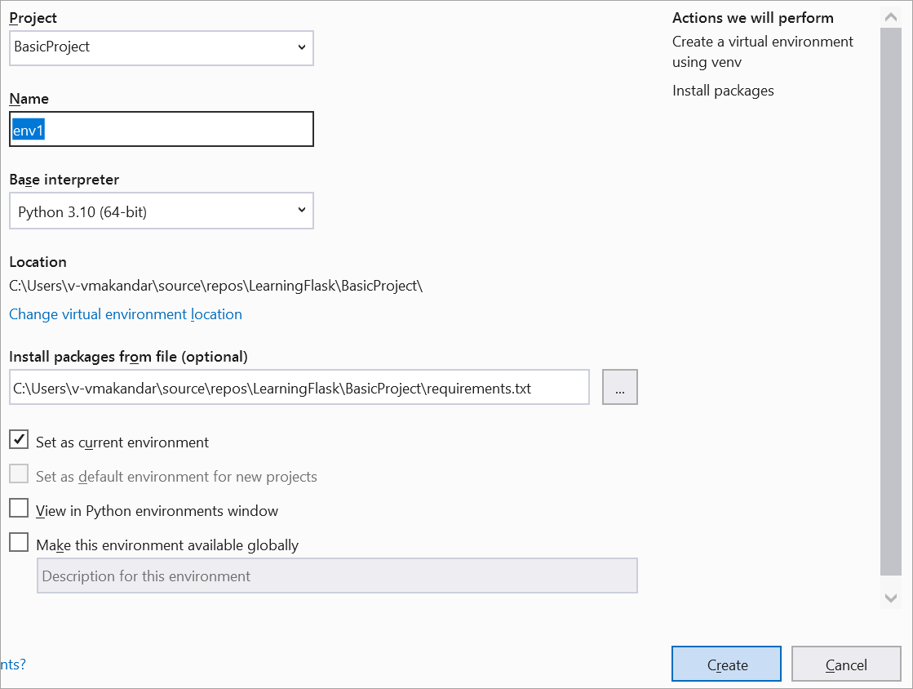Viewport: 913px width, 689px height.
Task: Expand the BasicProject project selector arrow
Action: tap(301, 48)
